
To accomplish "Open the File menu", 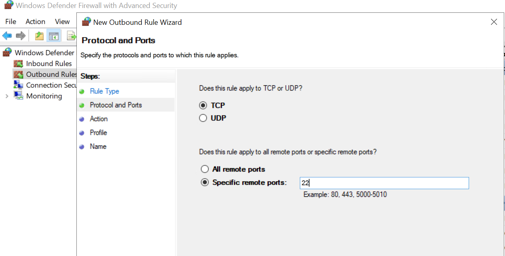I will (x=11, y=22).
